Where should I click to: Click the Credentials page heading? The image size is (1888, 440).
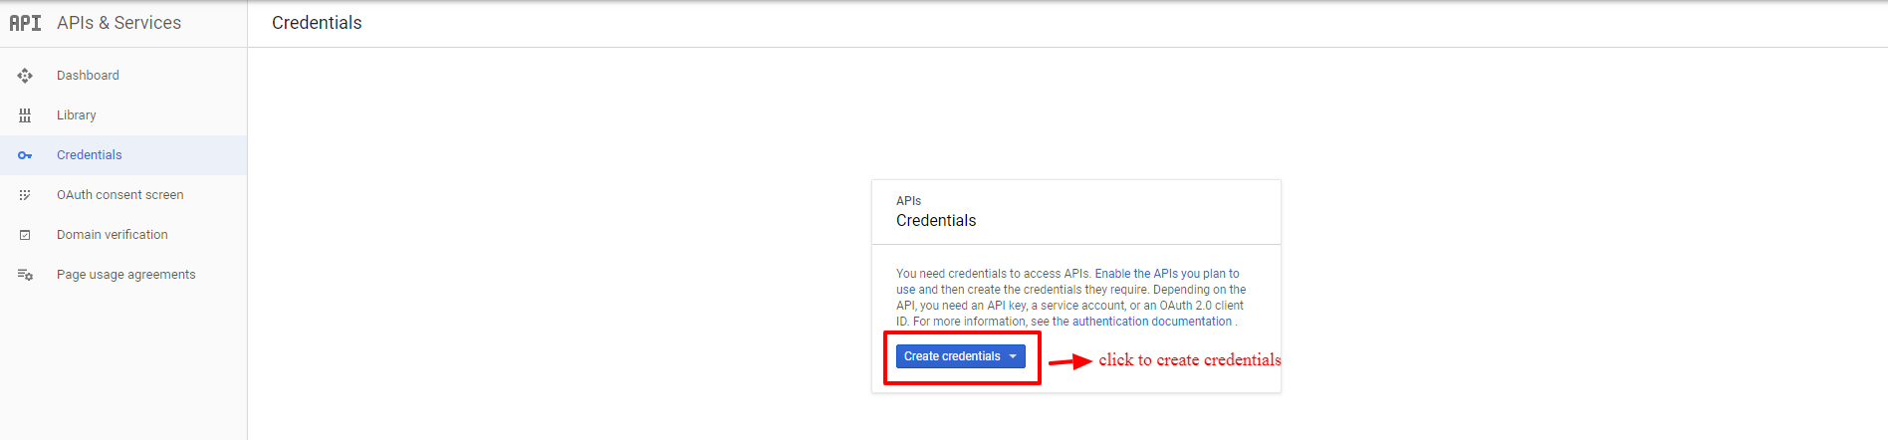[317, 23]
